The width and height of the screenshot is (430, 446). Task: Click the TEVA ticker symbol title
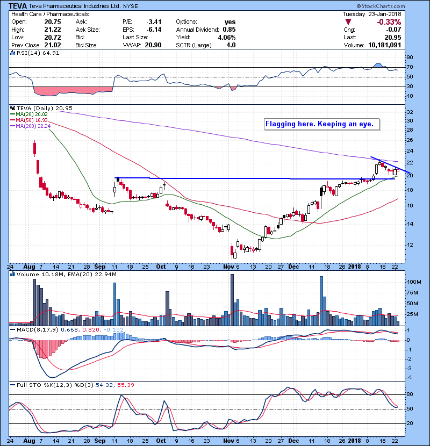(18, 6)
